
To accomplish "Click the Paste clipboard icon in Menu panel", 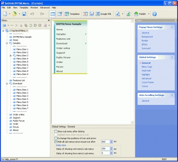I will click(31, 25).
